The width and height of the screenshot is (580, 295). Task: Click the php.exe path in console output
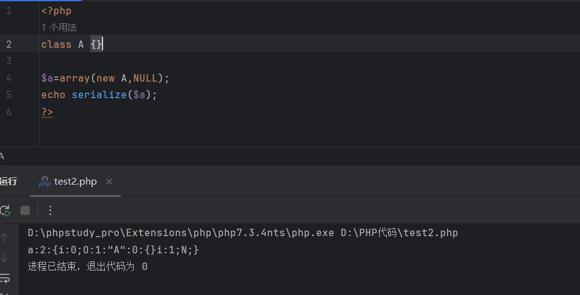coord(181,233)
